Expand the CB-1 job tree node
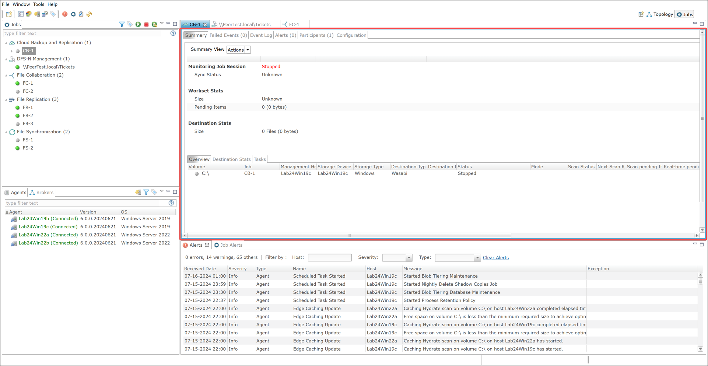The width and height of the screenshot is (708, 366). click(12, 51)
